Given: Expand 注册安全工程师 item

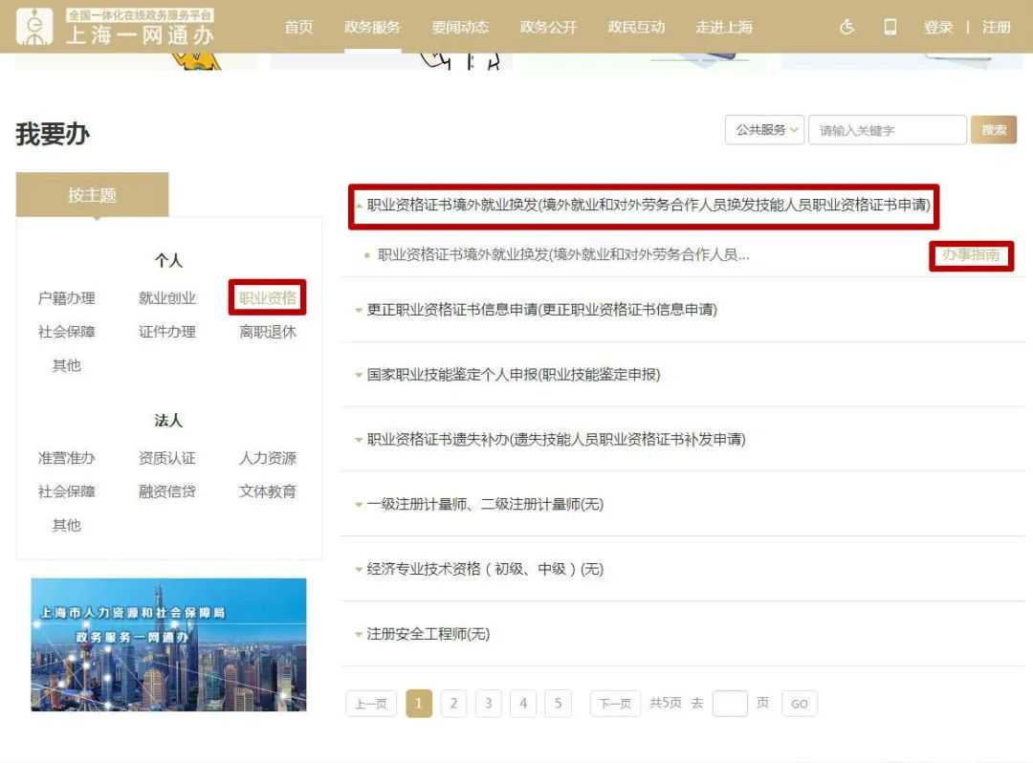Looking at the screenshot, I should (428, 633).
